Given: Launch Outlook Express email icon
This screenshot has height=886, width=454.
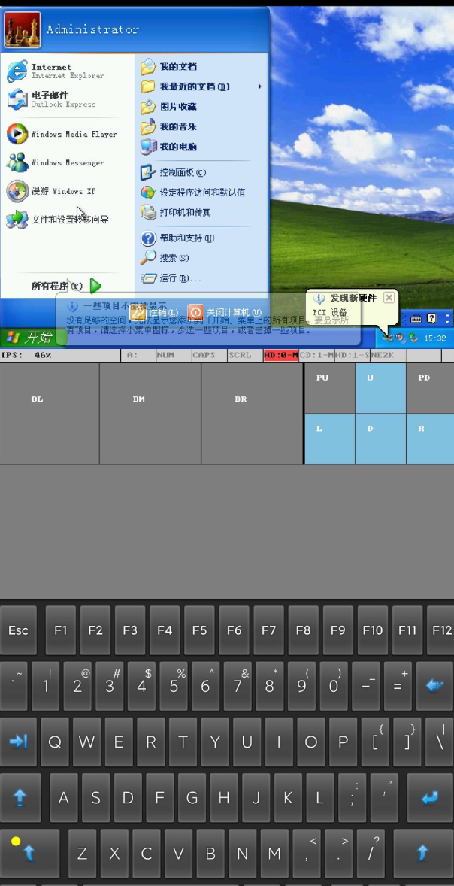Looking at the screenshot, I should coord(51,99).
